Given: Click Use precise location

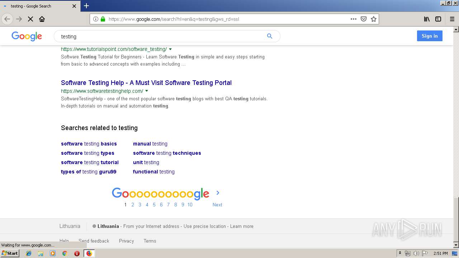Looking at the screenshot, I should click(x=205, y=226).
